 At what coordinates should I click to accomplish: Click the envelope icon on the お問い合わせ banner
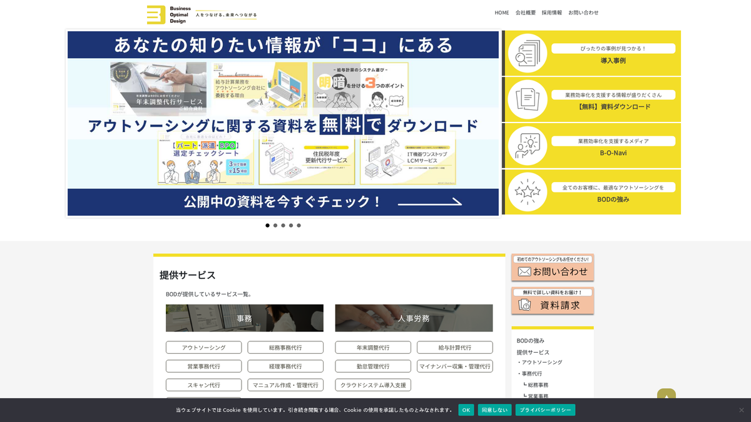[x=524, y=271]
